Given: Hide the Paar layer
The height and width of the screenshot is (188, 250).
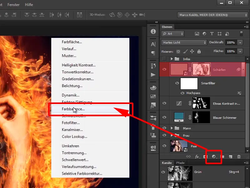Looking at the screenshot, I should click(x=164, y=146).
